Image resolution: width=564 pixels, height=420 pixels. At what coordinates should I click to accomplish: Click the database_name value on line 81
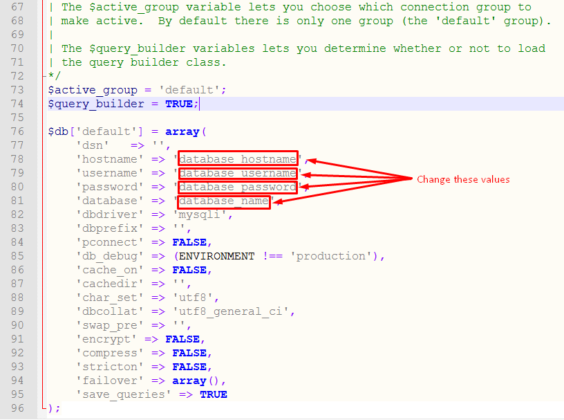coord(223,201)
